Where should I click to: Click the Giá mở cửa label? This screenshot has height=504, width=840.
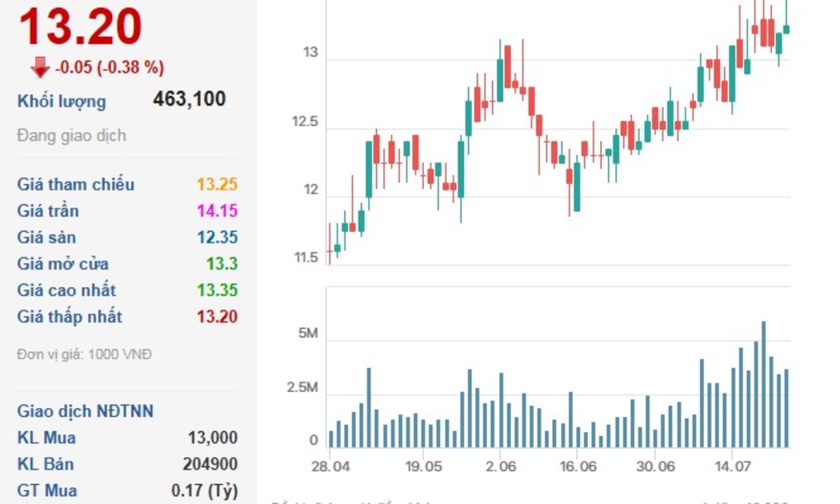click(x=63, y=264)
